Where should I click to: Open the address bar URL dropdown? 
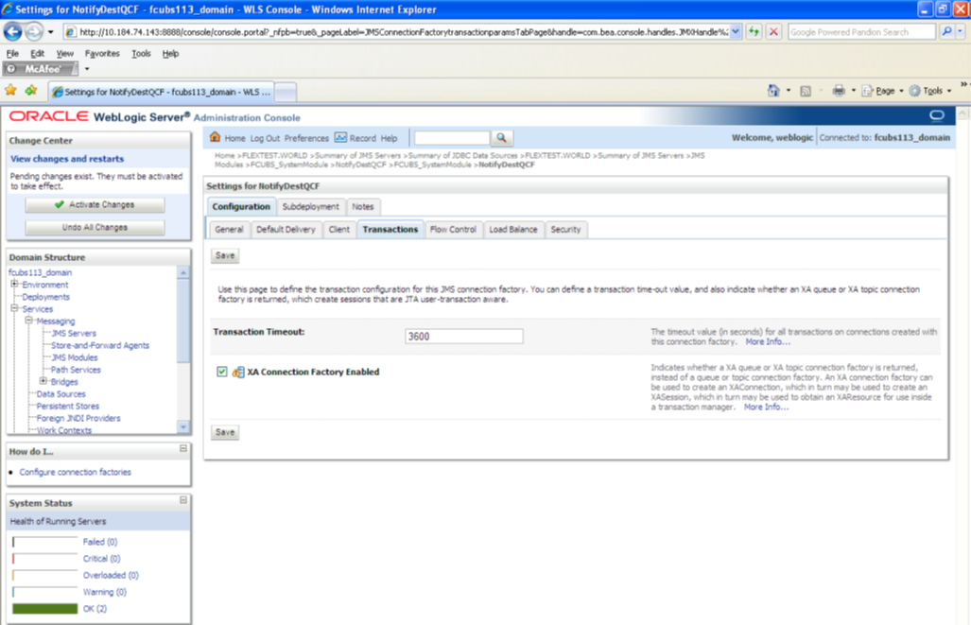[x=735, y=31]
